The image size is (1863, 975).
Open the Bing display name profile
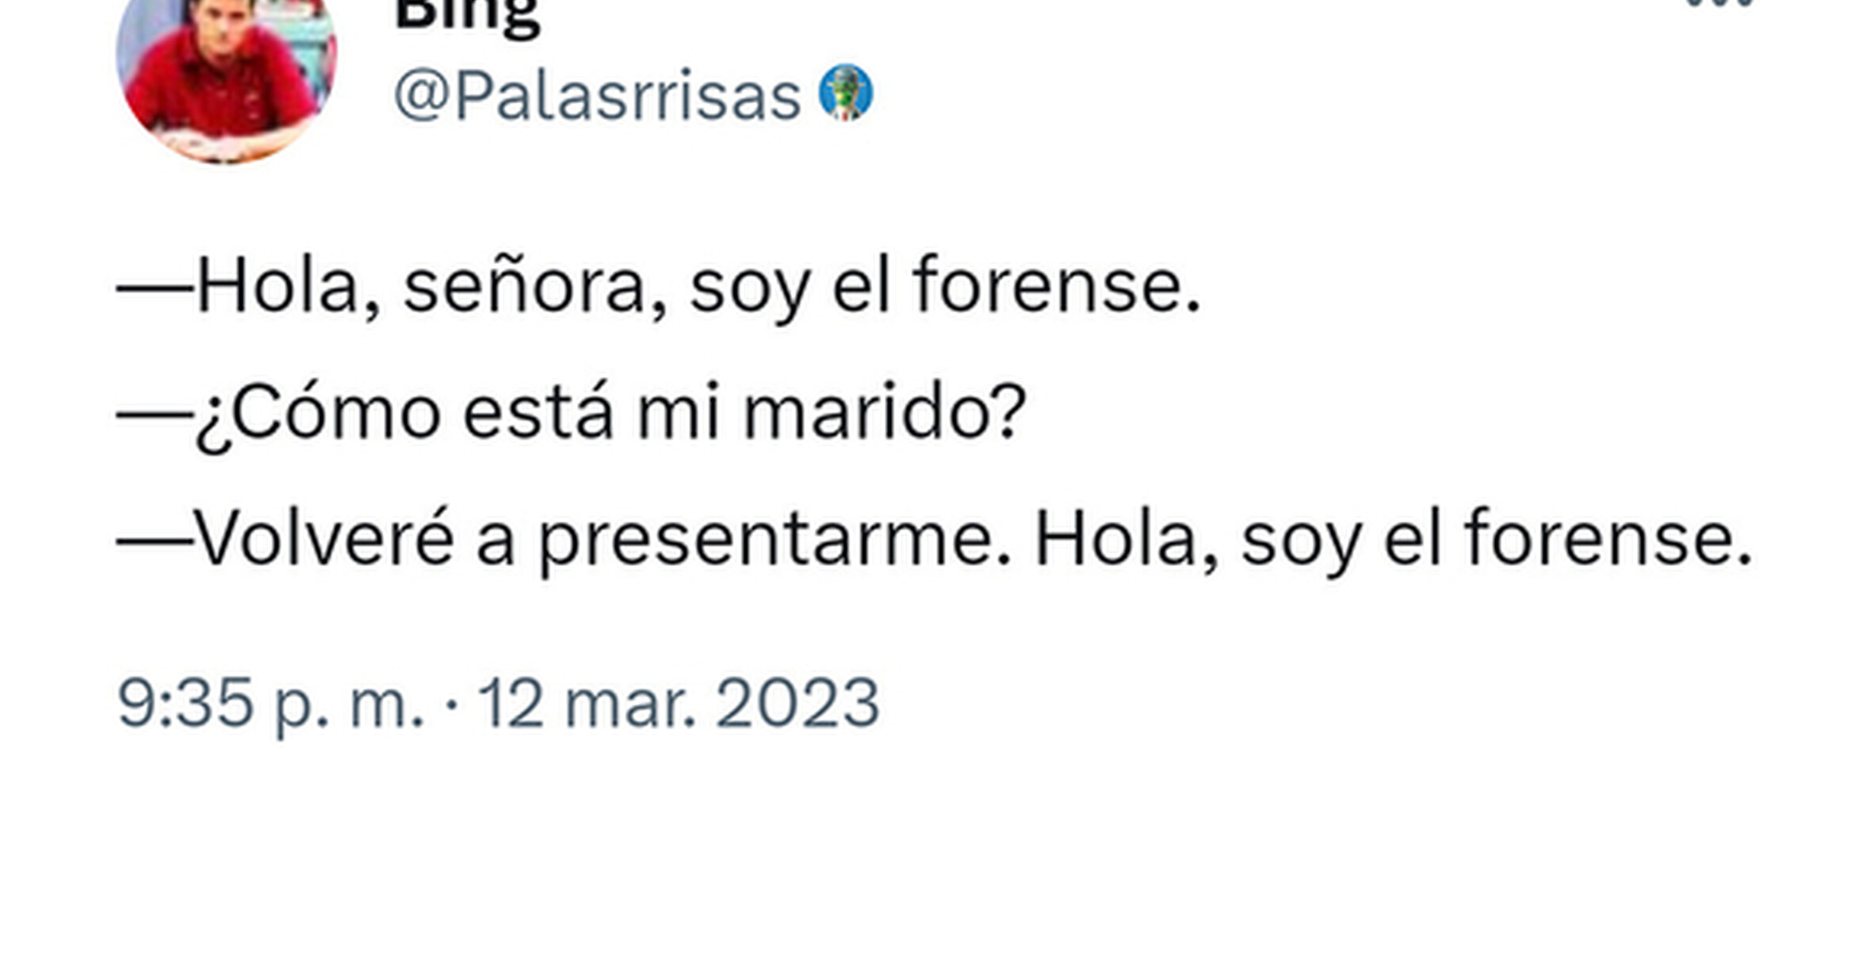tap(468, 17)
